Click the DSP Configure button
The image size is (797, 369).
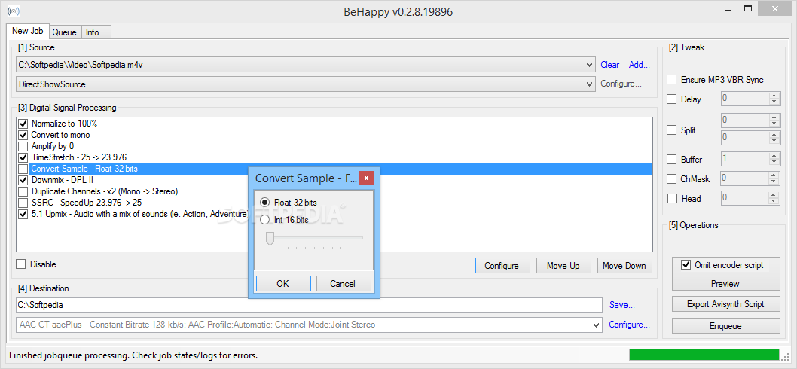coord(502,265)
